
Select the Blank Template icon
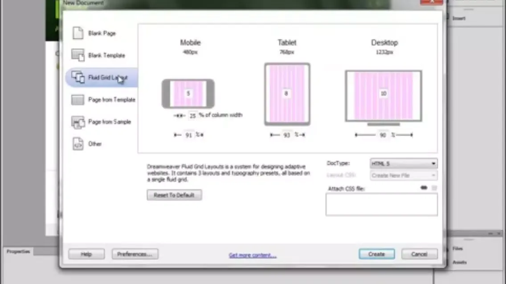click(x=78, y=55)
